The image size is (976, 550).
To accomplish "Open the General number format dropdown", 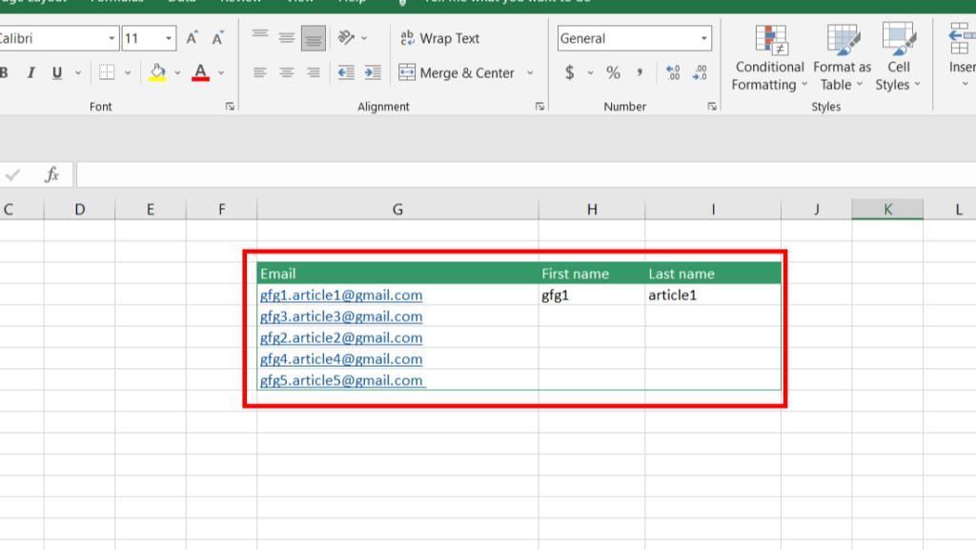I will tap(704, 38).
